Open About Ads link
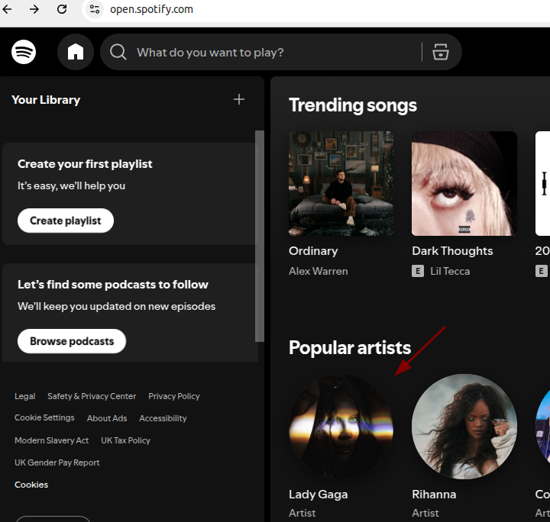 pos(107,418)
